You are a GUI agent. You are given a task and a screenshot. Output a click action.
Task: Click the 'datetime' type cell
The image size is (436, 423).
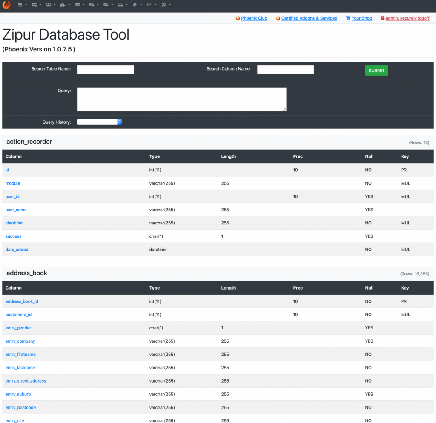pyautogui.click(x=158, y=250)
